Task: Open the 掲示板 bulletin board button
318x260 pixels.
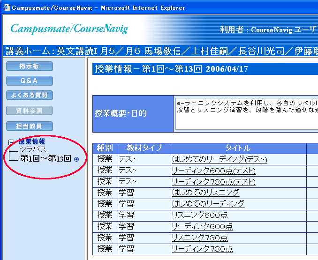Action: click(x=30, y=66)
